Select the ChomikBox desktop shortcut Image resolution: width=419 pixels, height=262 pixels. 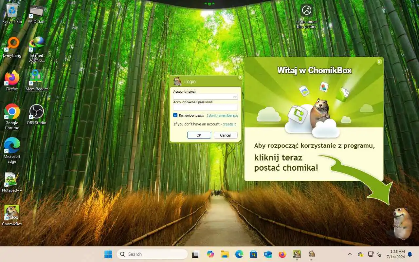tap(12, 215)
